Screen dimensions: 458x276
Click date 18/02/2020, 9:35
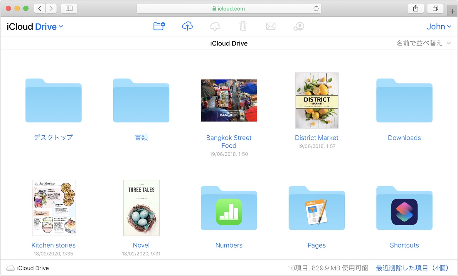(x=53, y=254)
